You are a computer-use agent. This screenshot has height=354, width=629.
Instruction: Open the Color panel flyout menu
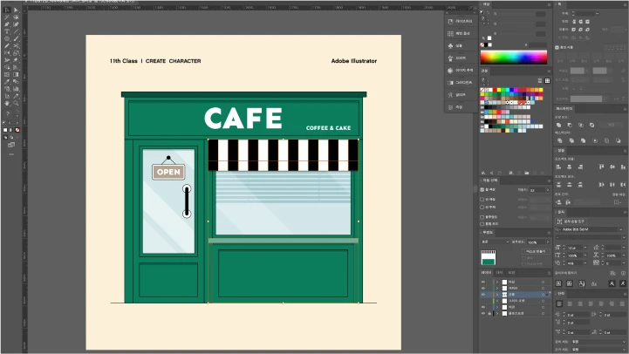click(549, 4)
